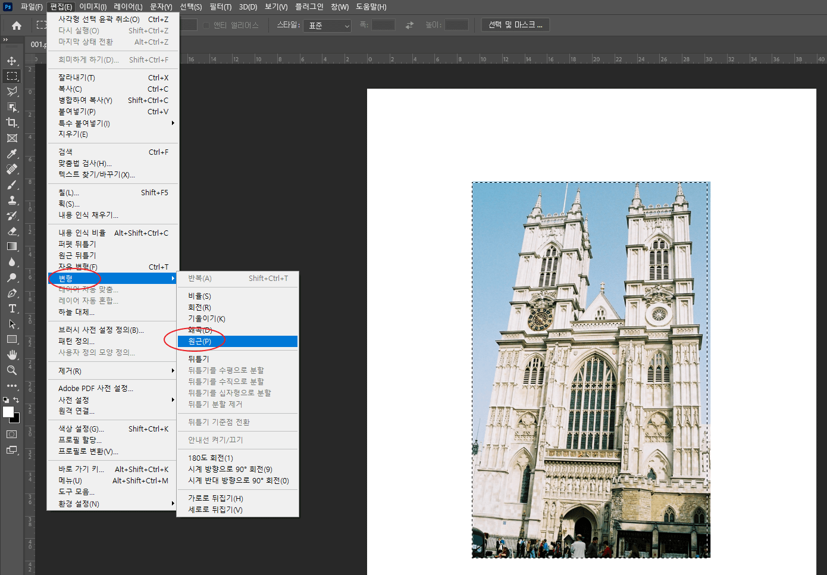
Task: Choose 기울이기(K) transform option
Action: tap(238, 318)
